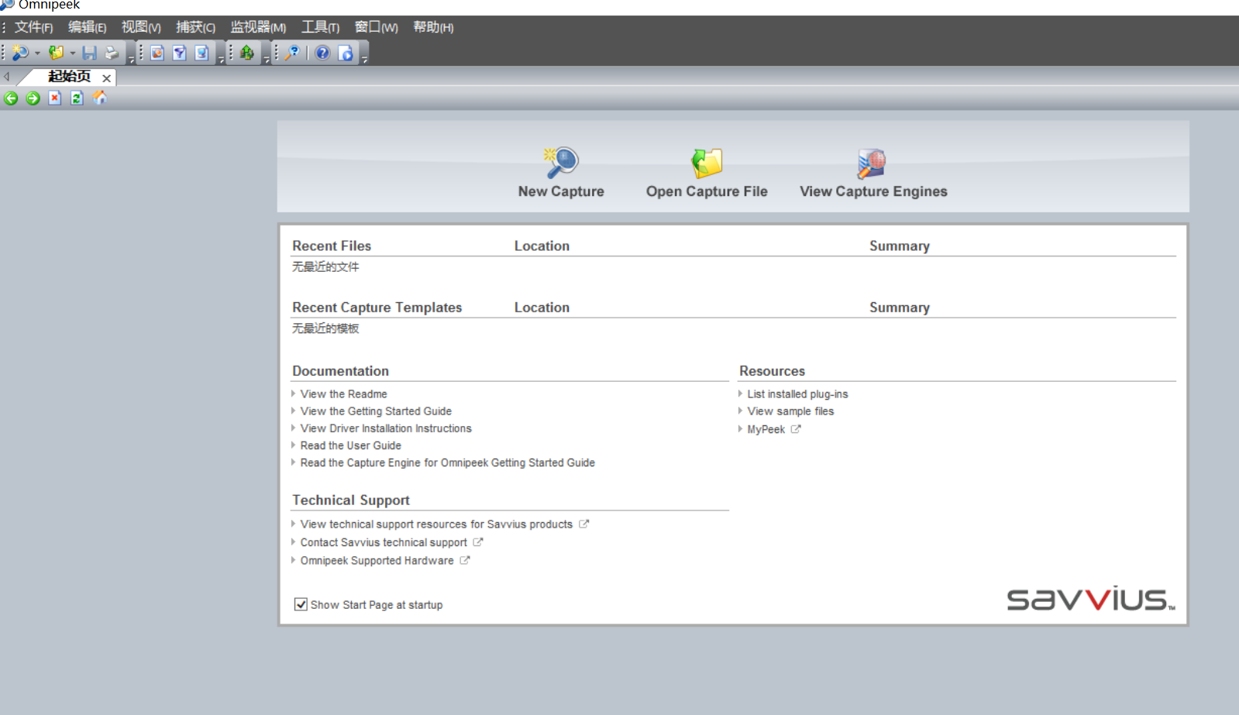Image resolution: width=1239 pixels, height=715 pixels.
Task: Click the green back navigation arrow
Action: pos(11,98)
